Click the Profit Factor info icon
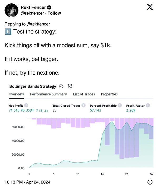Screen dimensions: 158x190 [x=148, y=105]
